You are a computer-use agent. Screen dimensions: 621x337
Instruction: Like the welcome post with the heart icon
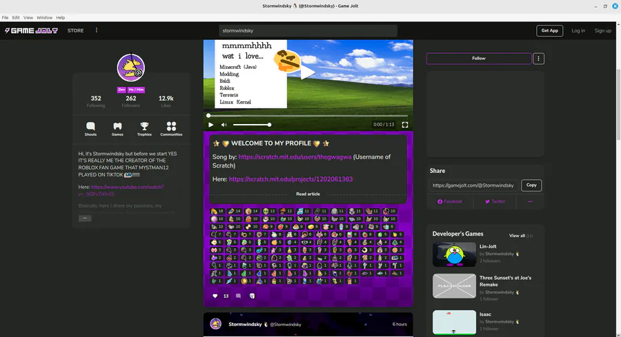(215, 296)
